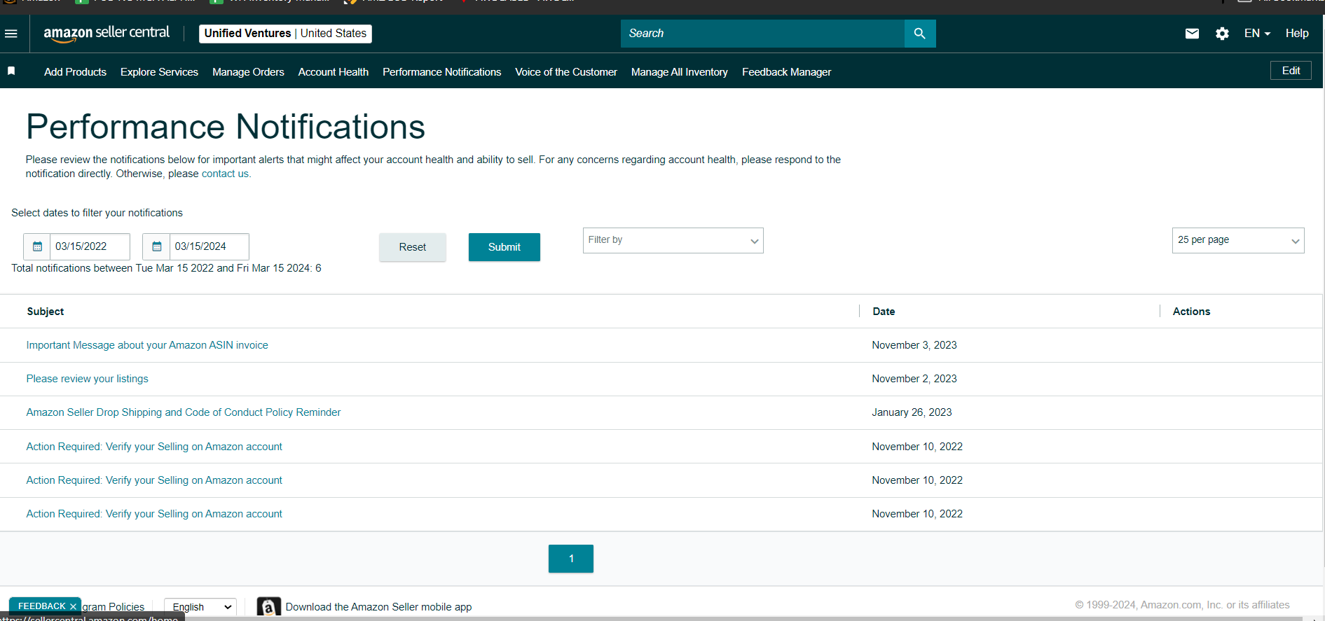Expand the Filter by dropdown
This screenshot has height=621, width=1325.
[x=673, y=240]
